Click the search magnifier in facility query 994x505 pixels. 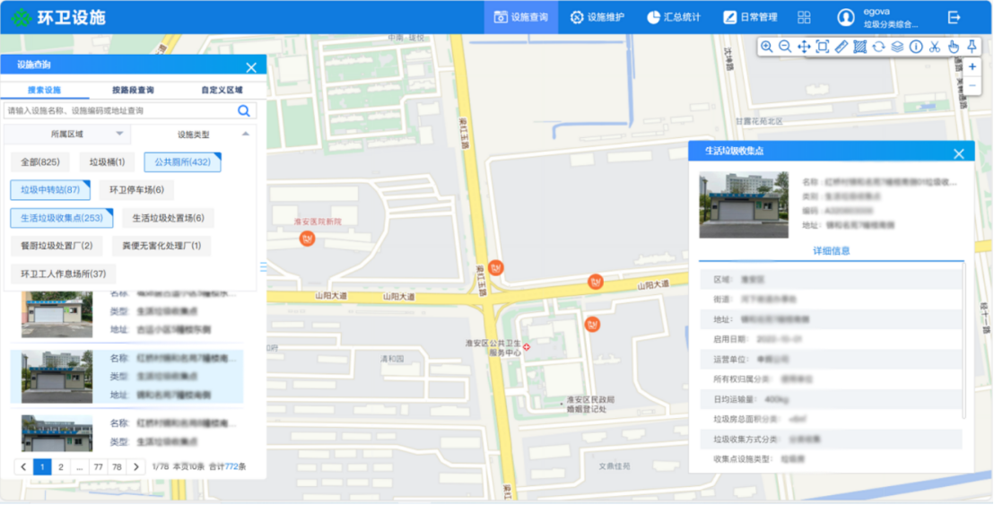point(243,111)
